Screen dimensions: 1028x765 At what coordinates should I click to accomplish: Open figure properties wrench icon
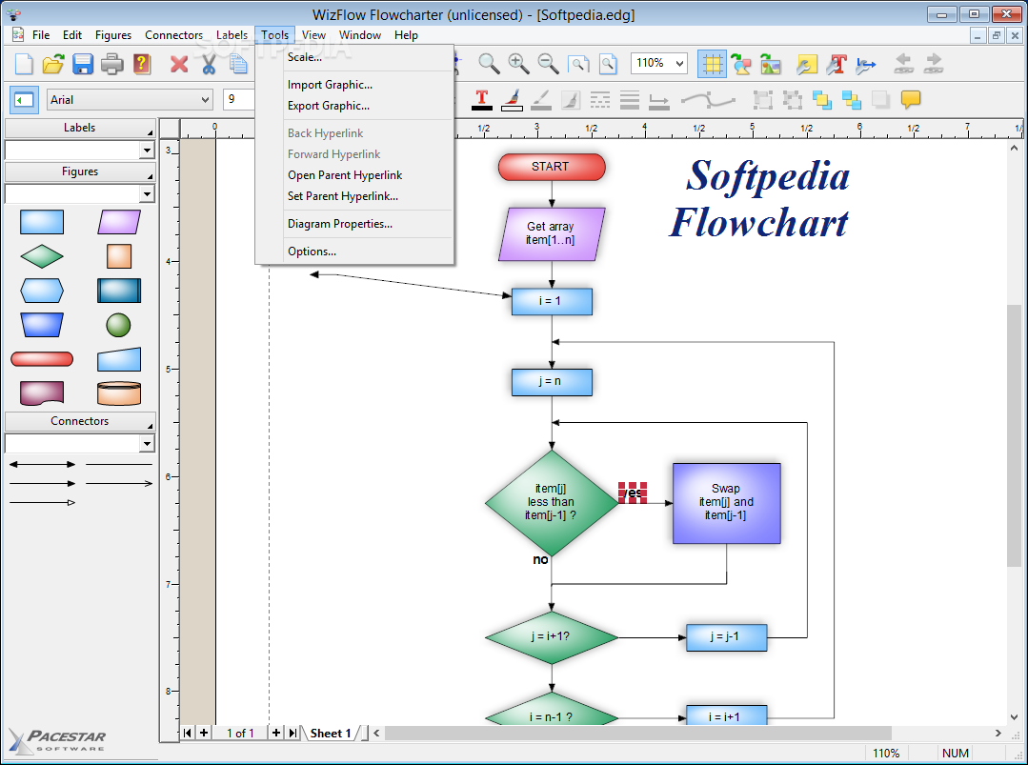coord(807,64)
